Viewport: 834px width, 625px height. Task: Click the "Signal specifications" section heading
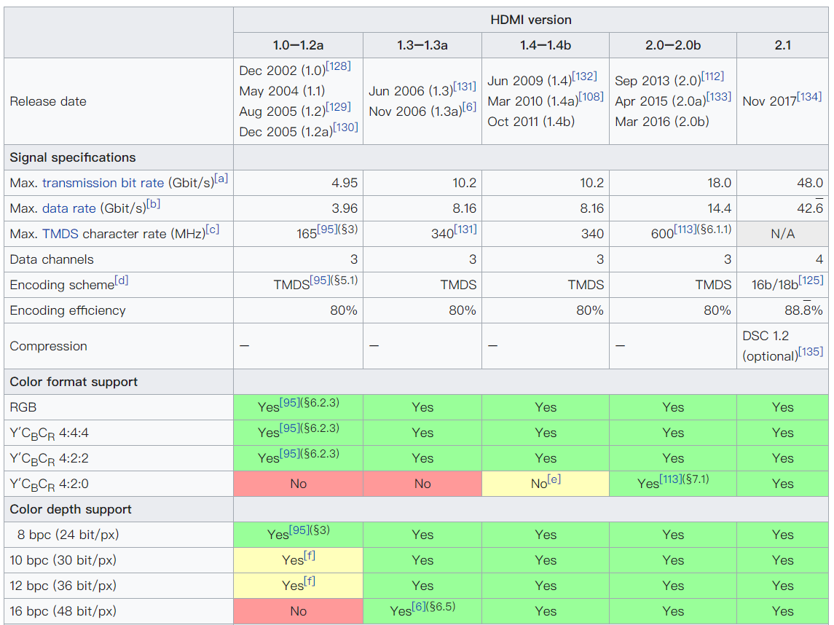(x=73, y=157)
